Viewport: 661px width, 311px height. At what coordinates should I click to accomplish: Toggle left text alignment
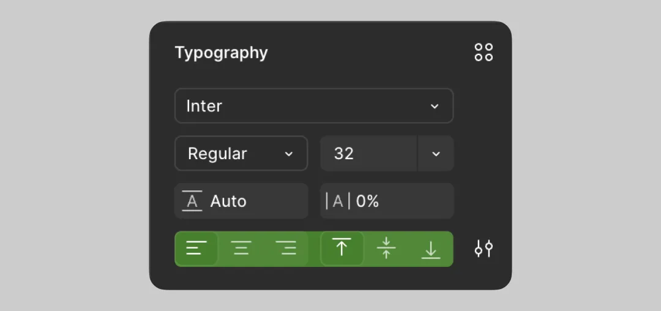196,249
